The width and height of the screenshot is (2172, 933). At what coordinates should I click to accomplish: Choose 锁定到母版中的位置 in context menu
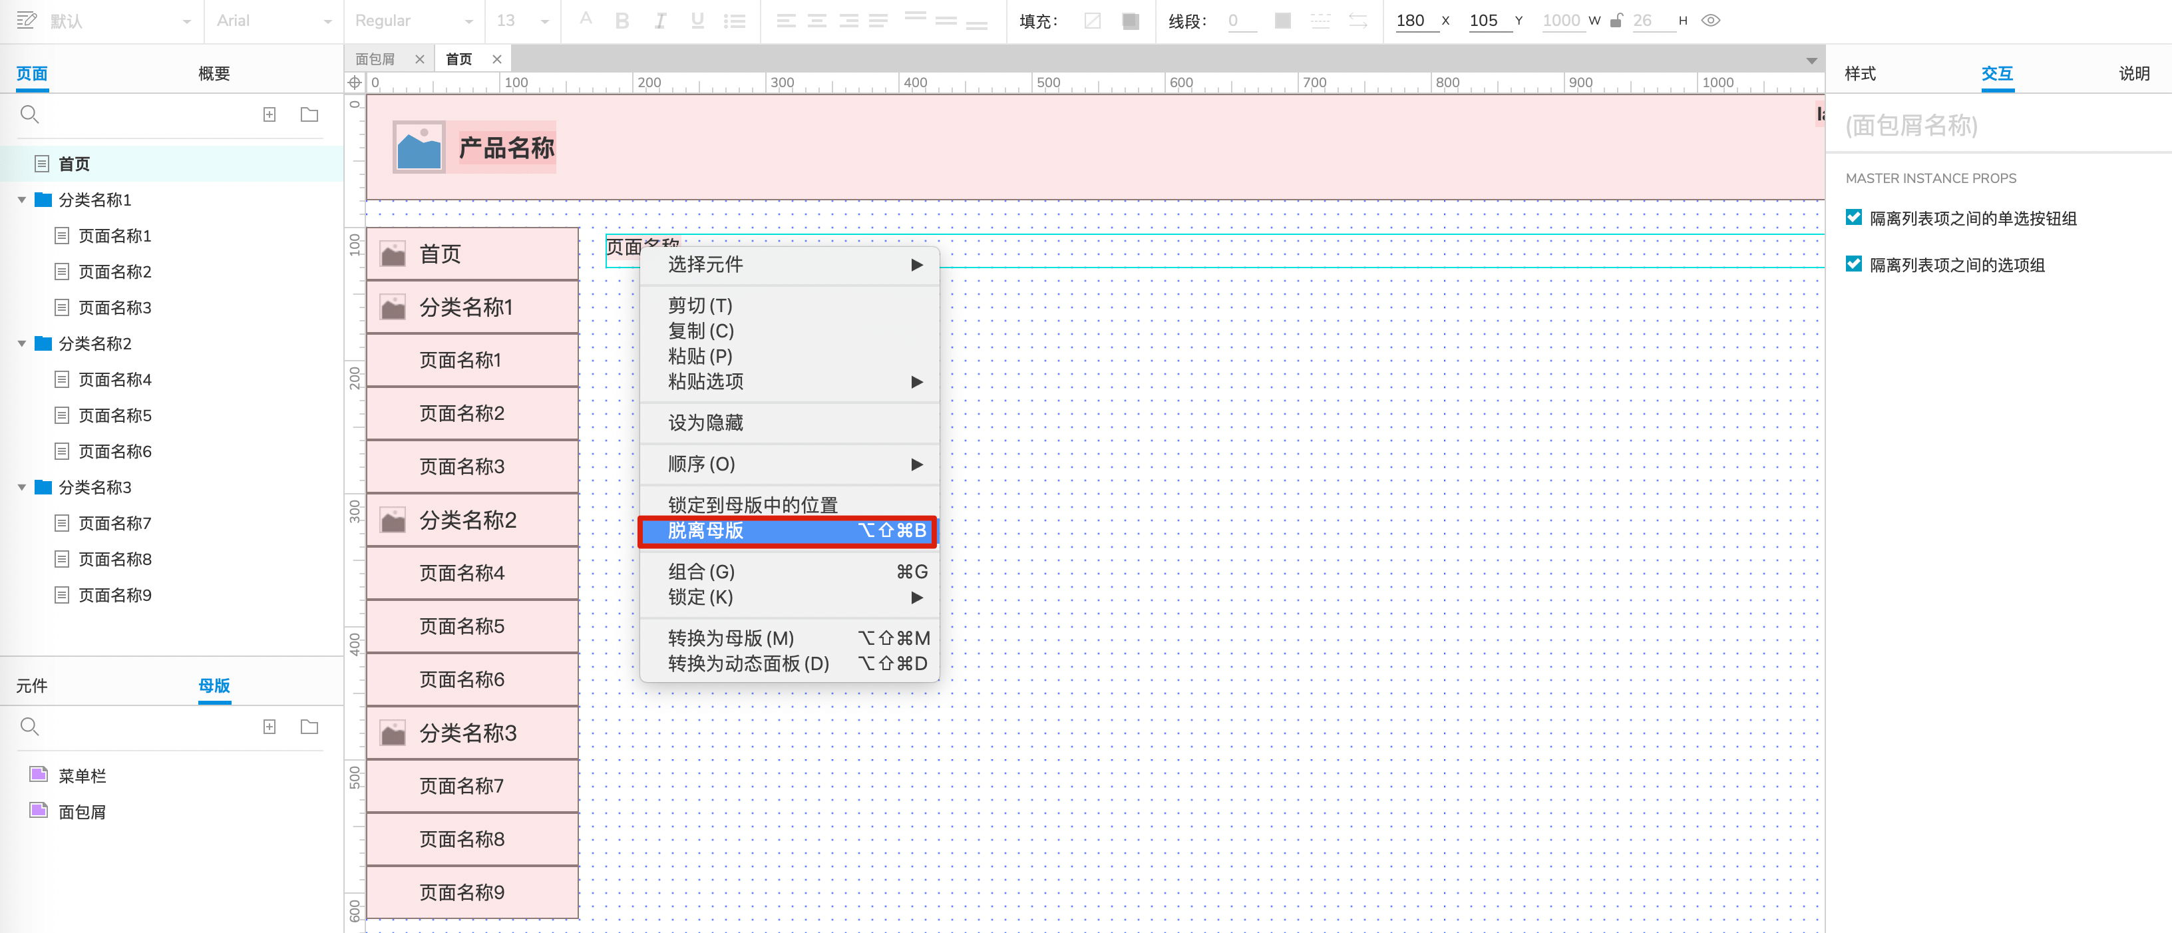(x=789, y=504)
